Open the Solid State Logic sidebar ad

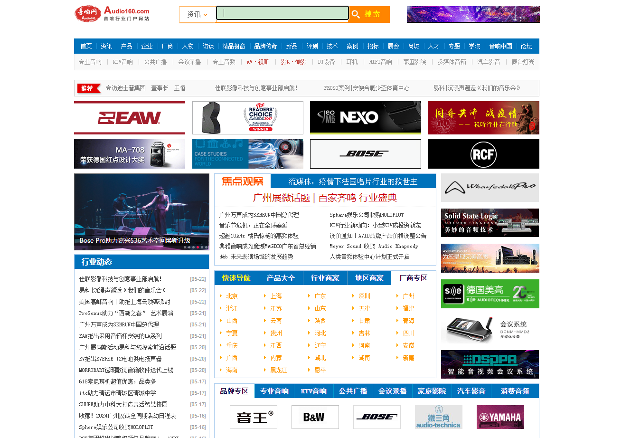click(x=490, y=223)
